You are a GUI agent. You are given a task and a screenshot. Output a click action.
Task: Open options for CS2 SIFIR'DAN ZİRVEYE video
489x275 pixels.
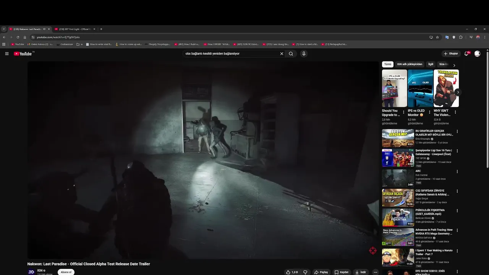click(457, 191)
